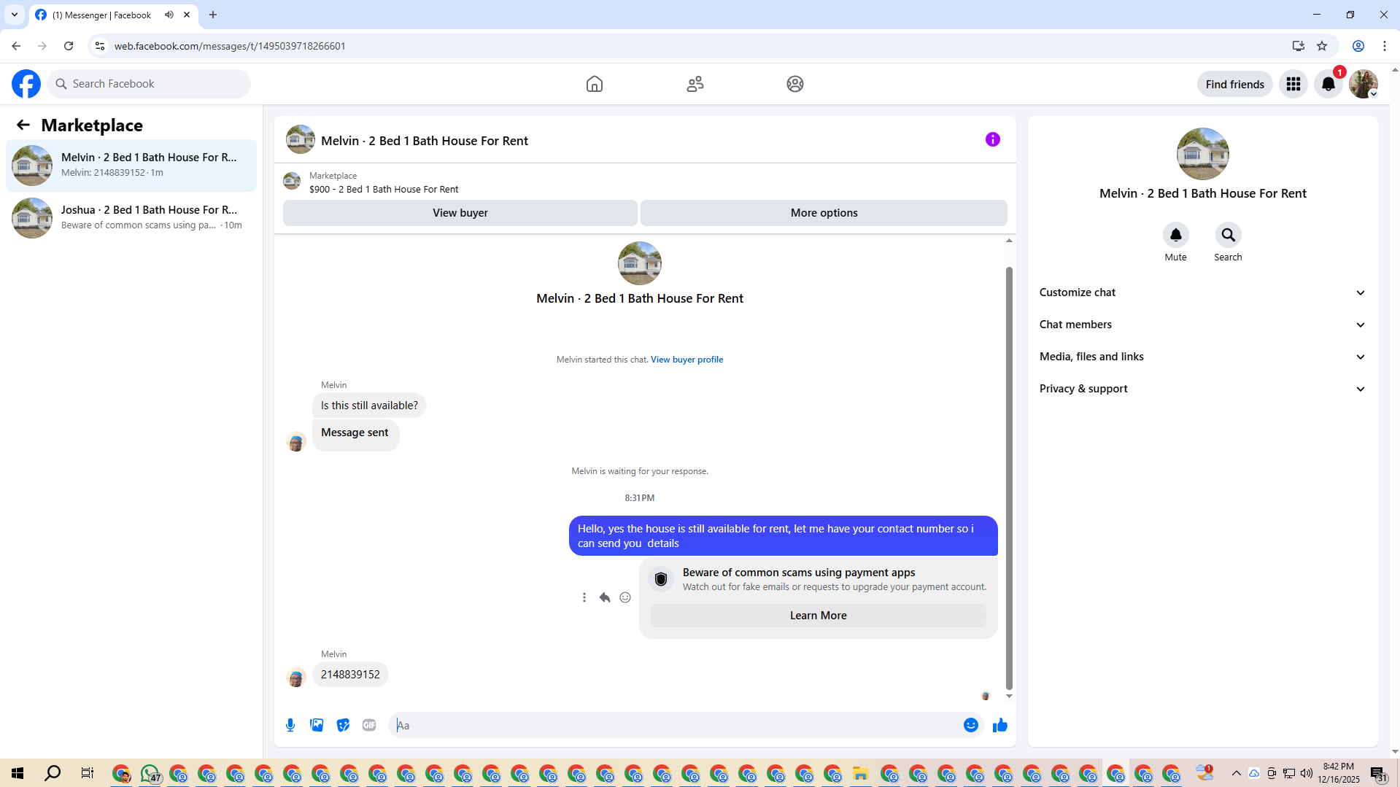
Task: Mute the tab audio speaker icon
Action: [169, 15]
